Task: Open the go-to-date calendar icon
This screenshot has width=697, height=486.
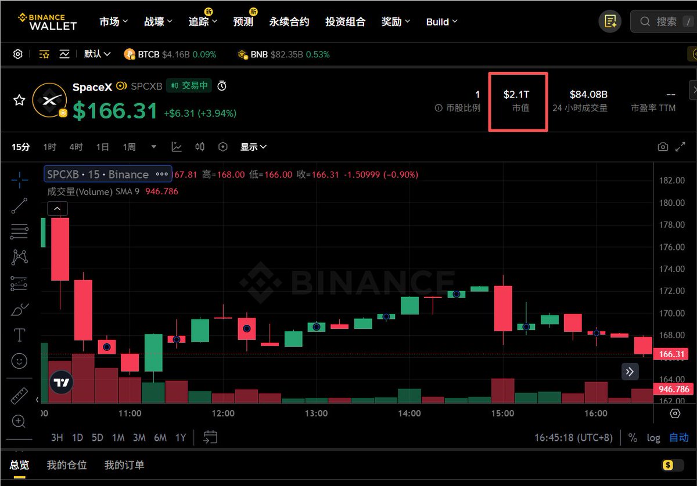Action: pyautogui.click(x=210, y=437)
